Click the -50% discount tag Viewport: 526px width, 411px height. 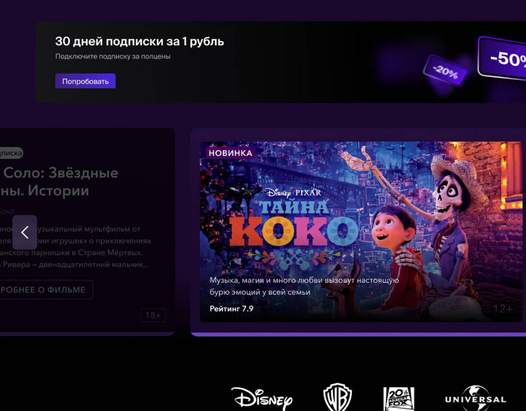[502, 59]
